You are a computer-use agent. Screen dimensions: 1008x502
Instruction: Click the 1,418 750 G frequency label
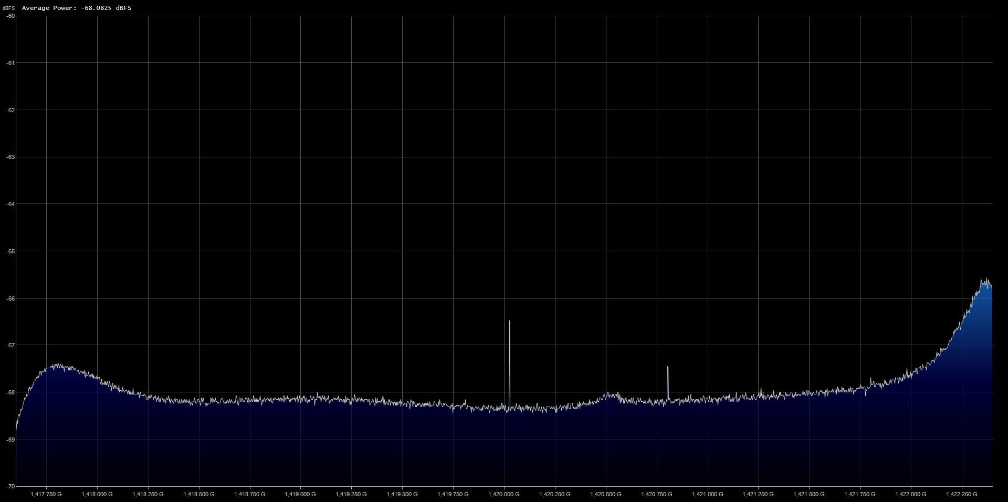[x=250, y=494]
